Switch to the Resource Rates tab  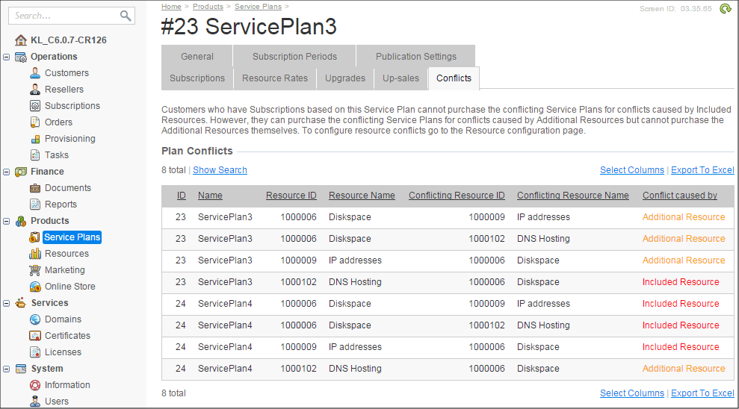(274, 78)
